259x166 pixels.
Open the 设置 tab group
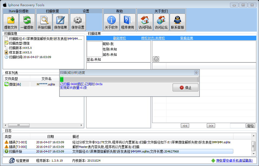86,11
